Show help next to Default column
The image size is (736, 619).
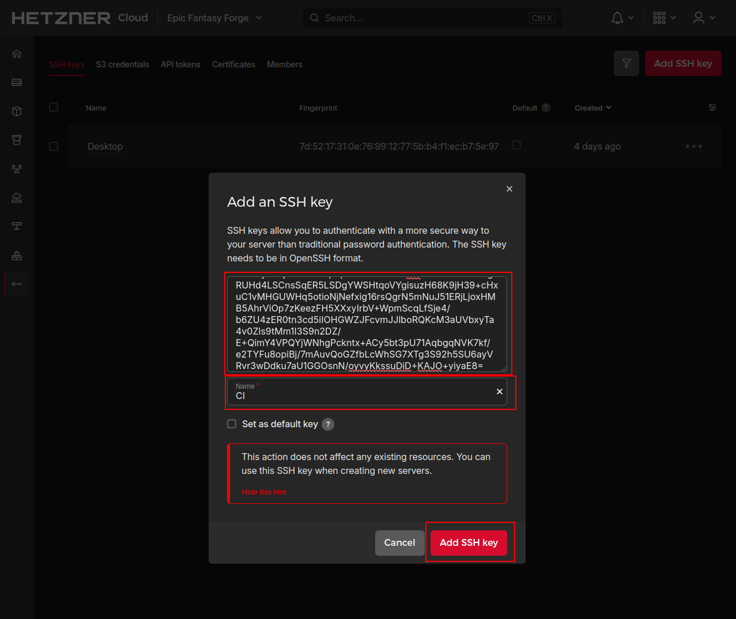(x=546, y=108)
